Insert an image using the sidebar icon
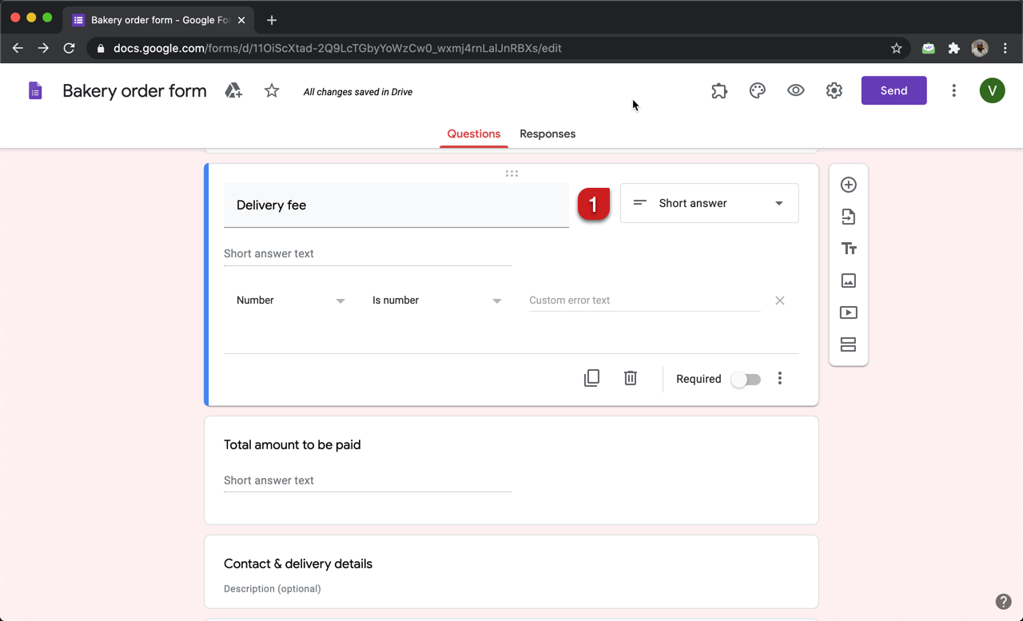Image resolution: width=1023 pixels, height=621 pixels. pos(848,280)
